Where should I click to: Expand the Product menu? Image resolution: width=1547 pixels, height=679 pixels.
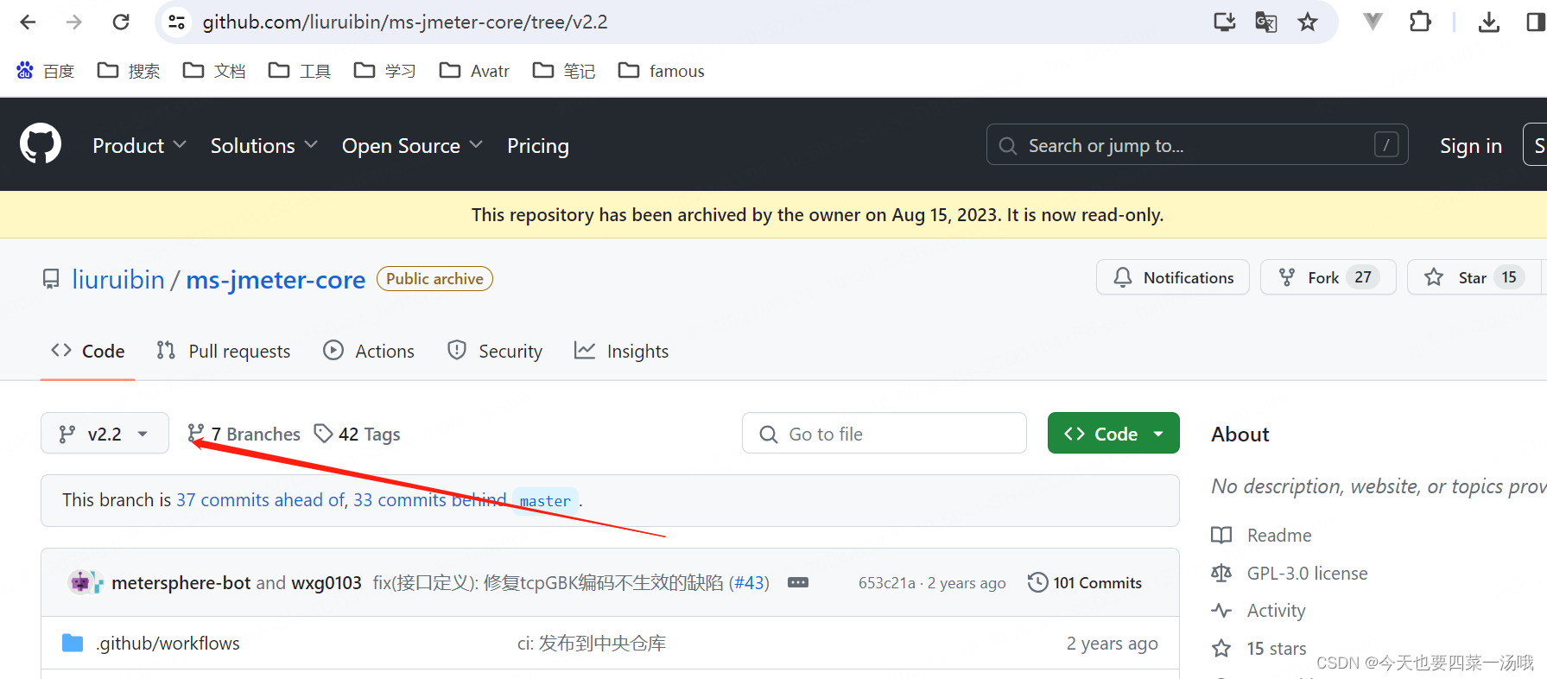(x=139, y=146)
